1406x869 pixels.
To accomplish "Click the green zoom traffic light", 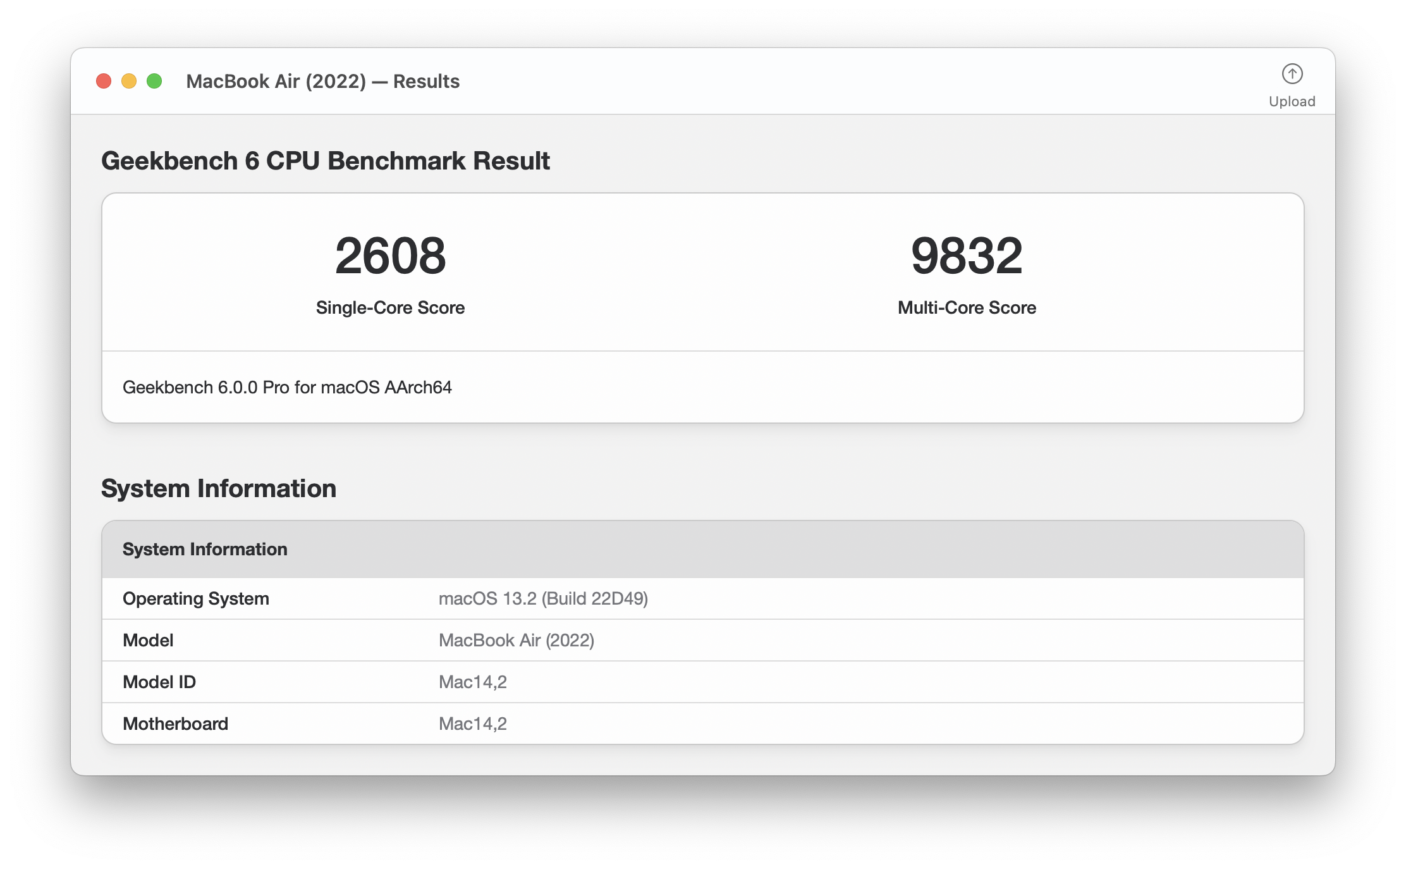I will 156,80.
